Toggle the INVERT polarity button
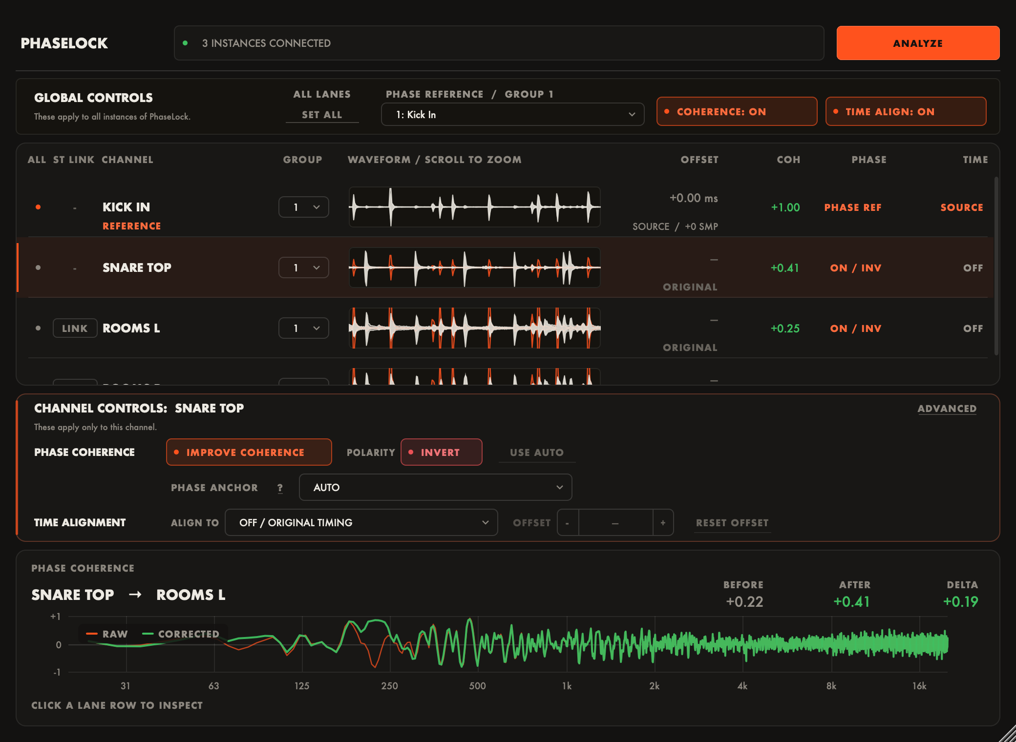Viewport: 1016px width, 742px height. coord(441,452)
